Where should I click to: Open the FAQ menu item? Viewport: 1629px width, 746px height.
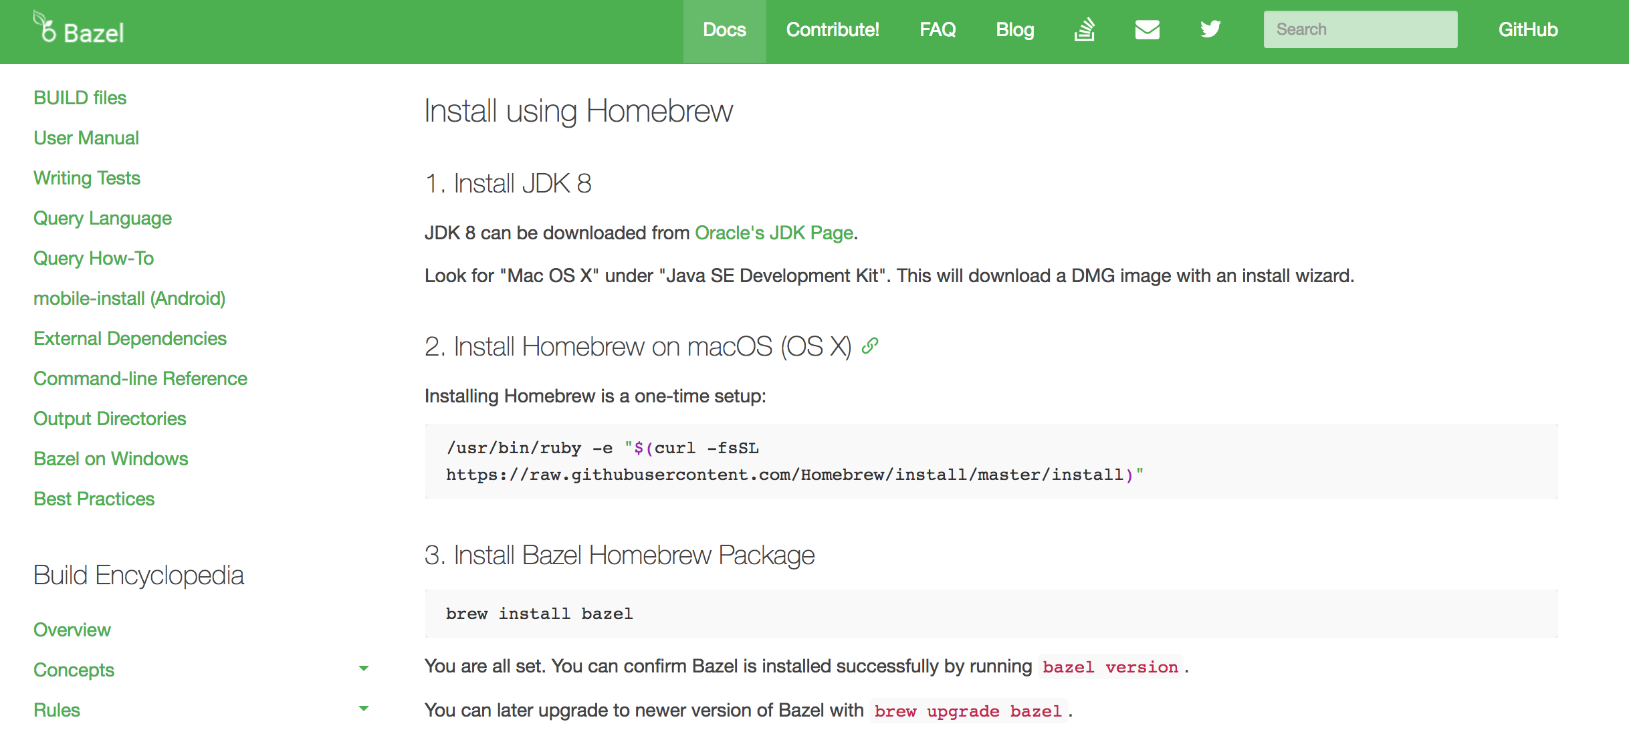click(x=938, y=30)
